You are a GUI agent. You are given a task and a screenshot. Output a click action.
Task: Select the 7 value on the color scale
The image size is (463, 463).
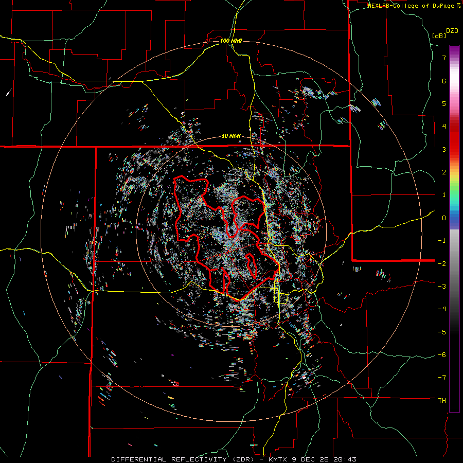pyautogui.click(x=444, y=58)
